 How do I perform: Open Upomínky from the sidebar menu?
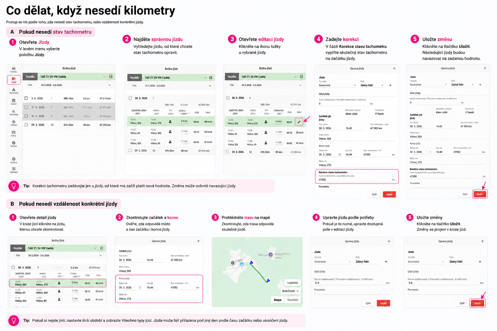(x=14, y=91)
